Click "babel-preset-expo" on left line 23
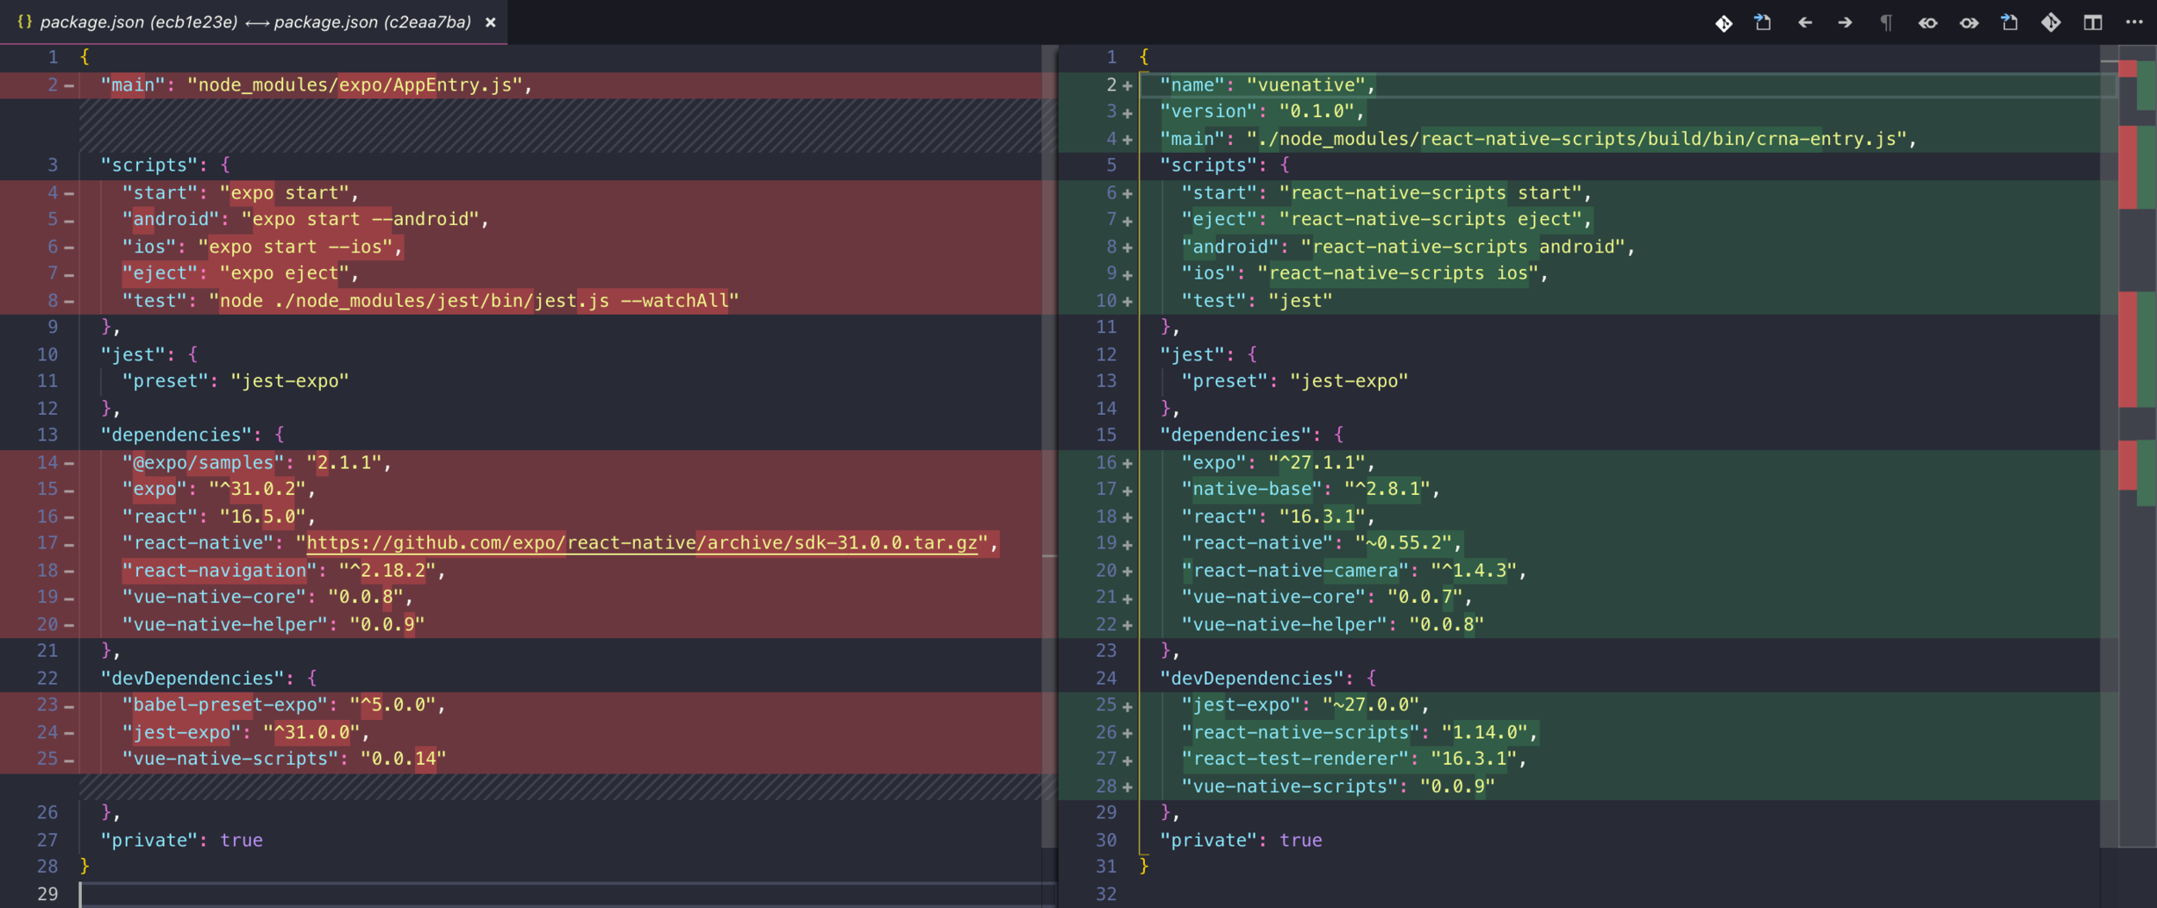 click(224, 705)
